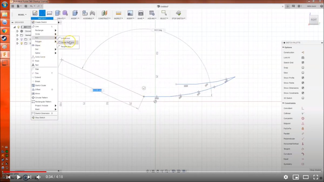Open YouTube player settings gear

(286, 177)
